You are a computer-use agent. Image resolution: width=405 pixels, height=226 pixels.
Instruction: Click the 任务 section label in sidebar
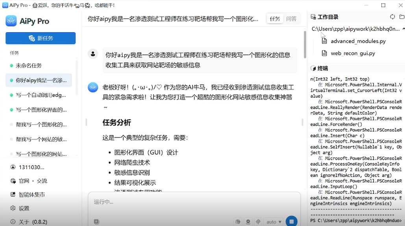(x=14, y=53)
